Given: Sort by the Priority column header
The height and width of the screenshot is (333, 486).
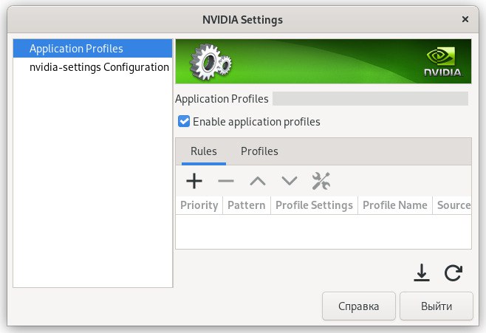Looking at the screenshot, I should point(199,205).
